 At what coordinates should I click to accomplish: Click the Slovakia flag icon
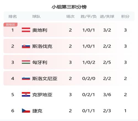[26, 46]
